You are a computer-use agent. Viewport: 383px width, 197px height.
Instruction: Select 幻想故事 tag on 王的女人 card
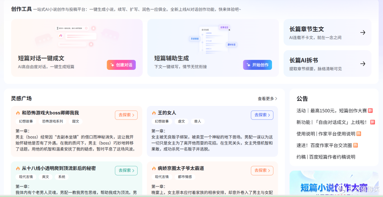(162, 121)
